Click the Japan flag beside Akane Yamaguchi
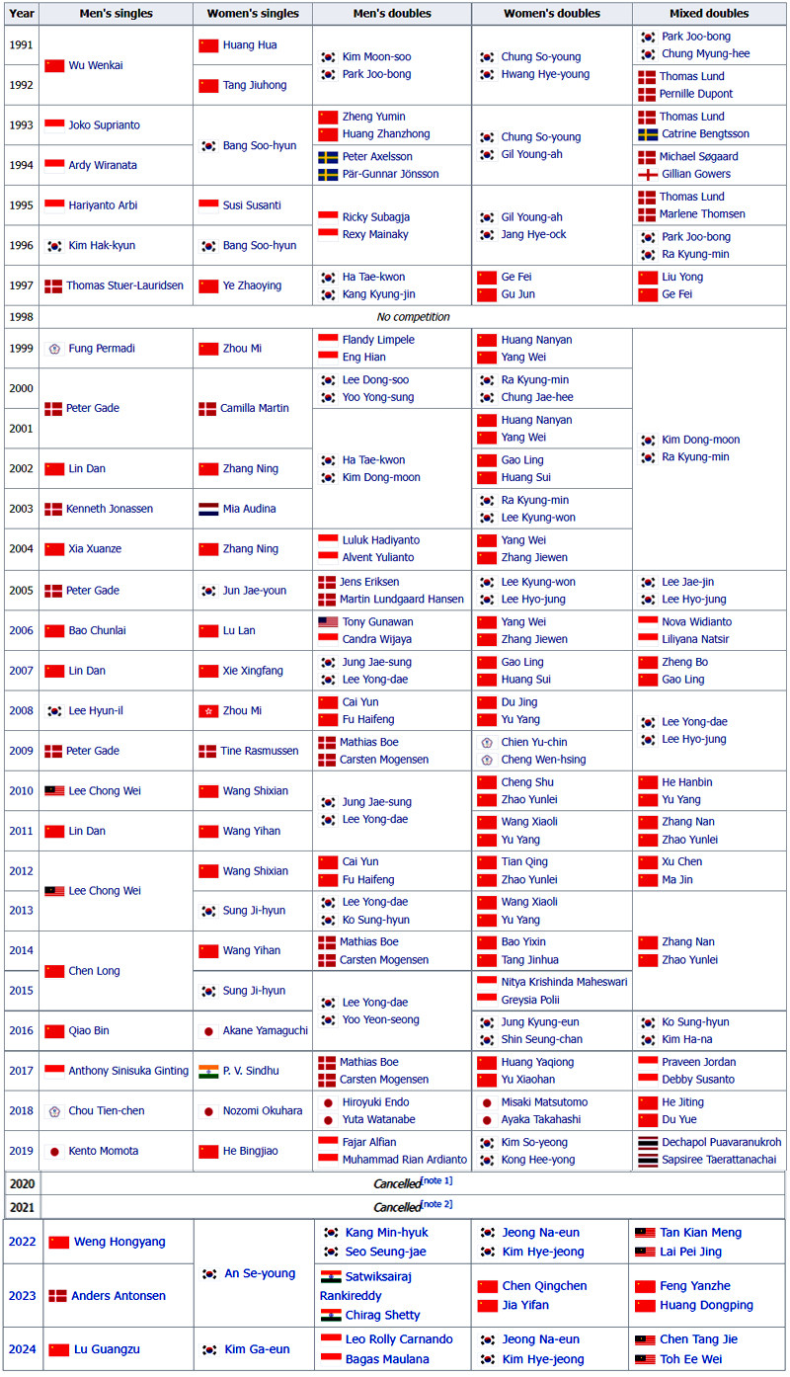This screenshot has width=790, height=1377. (x=208, y=1030)
